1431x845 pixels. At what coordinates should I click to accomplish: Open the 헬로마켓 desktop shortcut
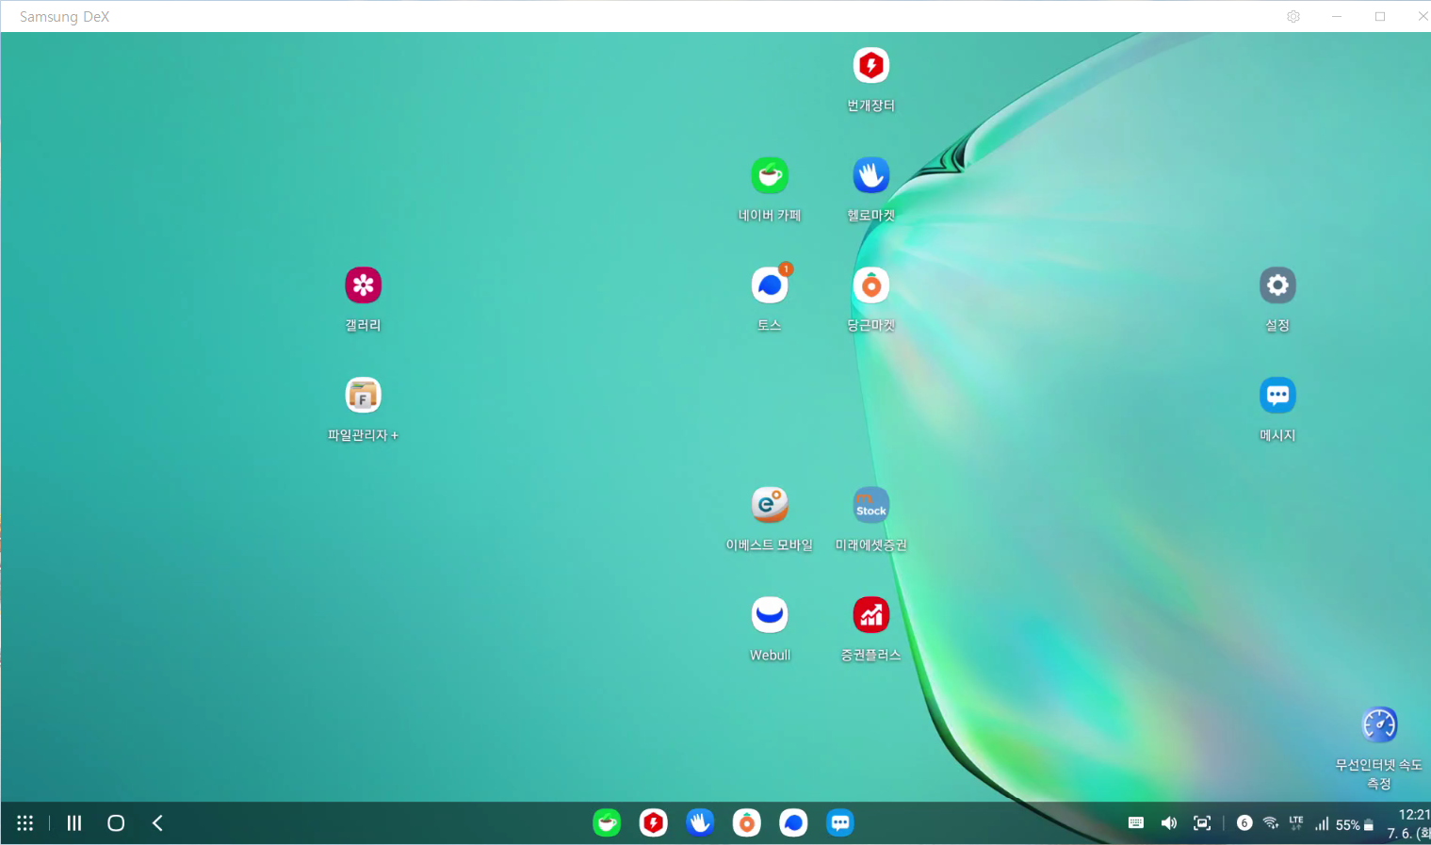(x=871, y=175)
